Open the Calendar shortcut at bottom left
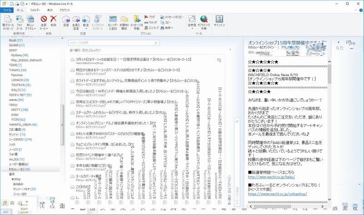This screenshot has width=364, height=215. (x=12, y=203)
